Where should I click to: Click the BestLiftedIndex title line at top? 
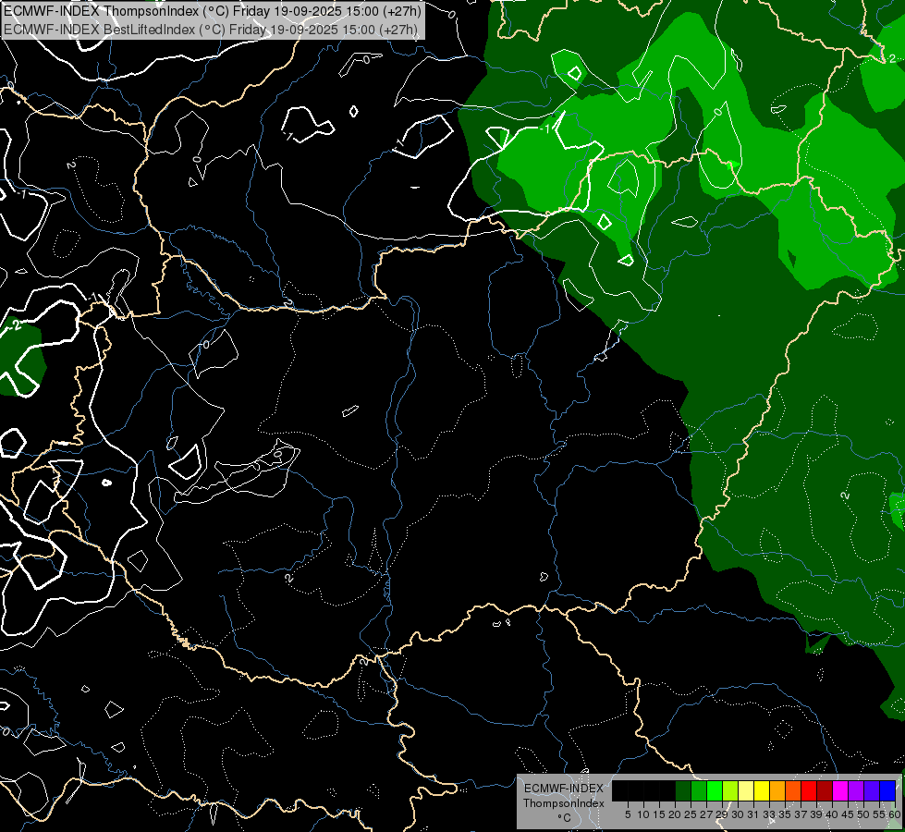click(x=211, y=29)
